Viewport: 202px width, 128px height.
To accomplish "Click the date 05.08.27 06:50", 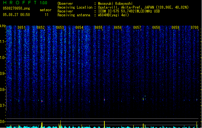I will (x=16, y=15).
